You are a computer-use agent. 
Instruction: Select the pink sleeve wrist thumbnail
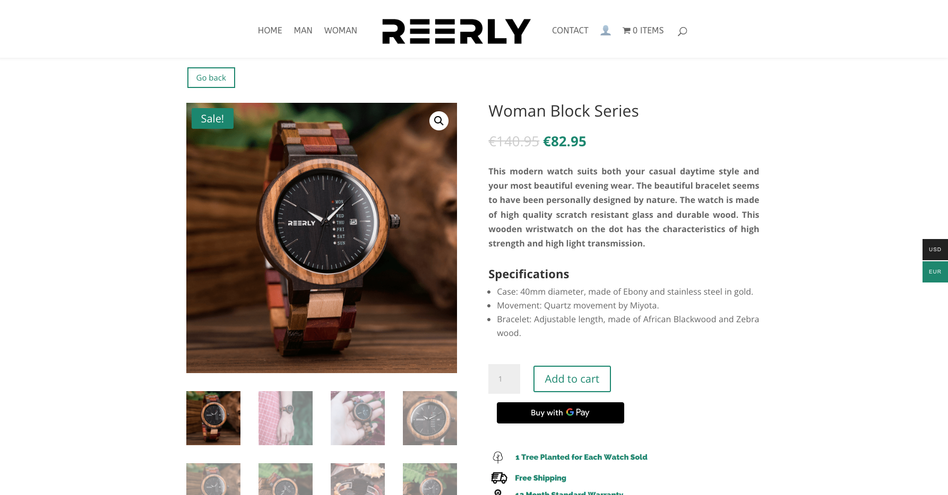click(286, 418)
